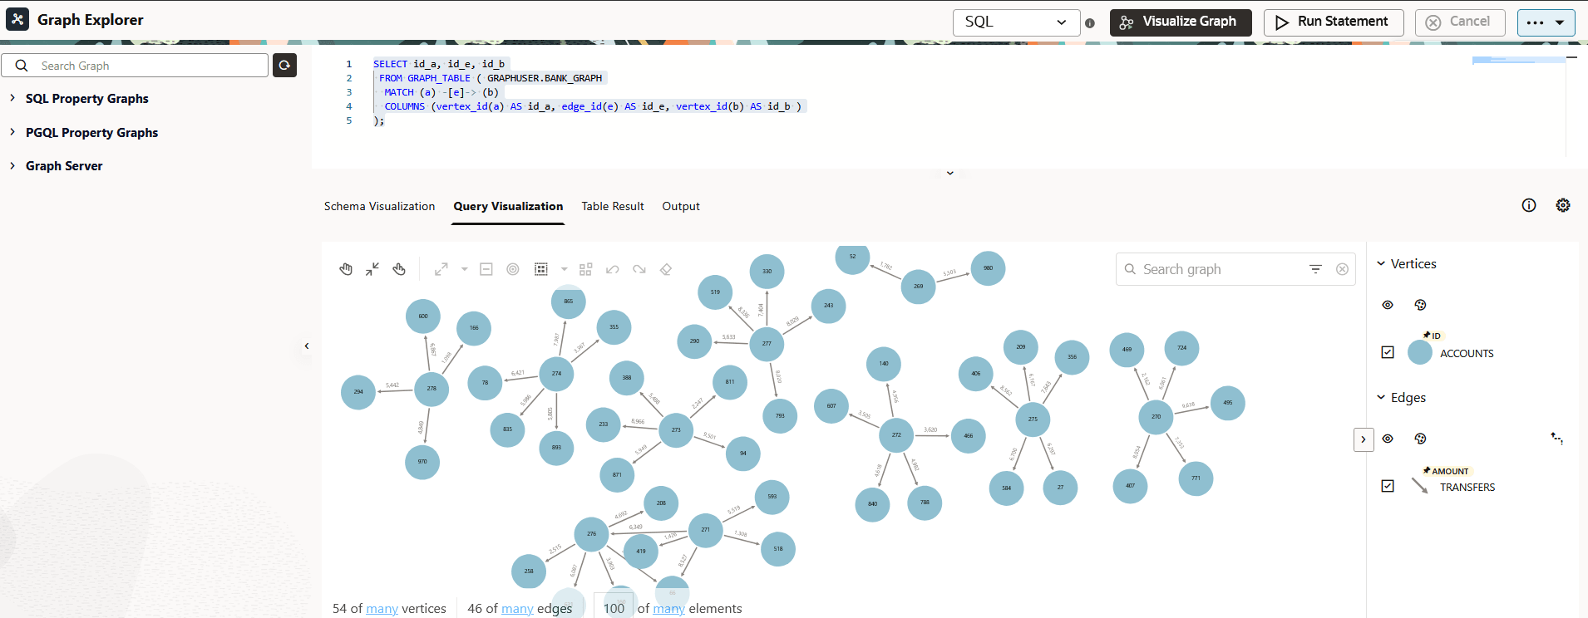Click the Run Statement button
The height and width of the screenshot is (618, 1588).
click(x=1334, y=22)
